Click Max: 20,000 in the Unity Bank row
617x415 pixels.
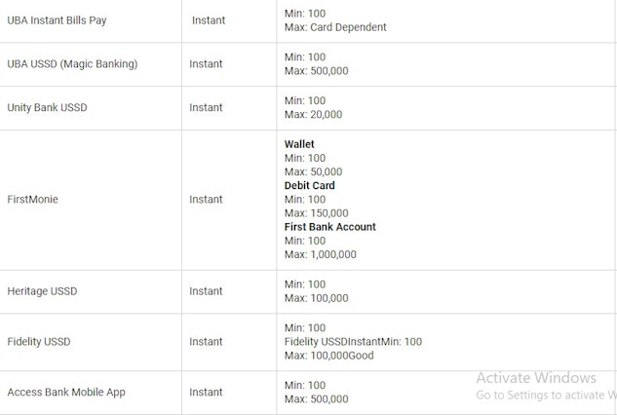pos(313,115)
